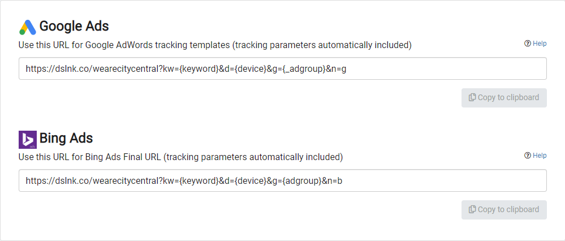Click the clipboard icon in Google Ads copy button

(x=472, y=98)
